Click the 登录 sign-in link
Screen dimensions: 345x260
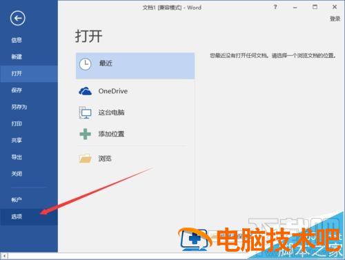pos(335,19)
